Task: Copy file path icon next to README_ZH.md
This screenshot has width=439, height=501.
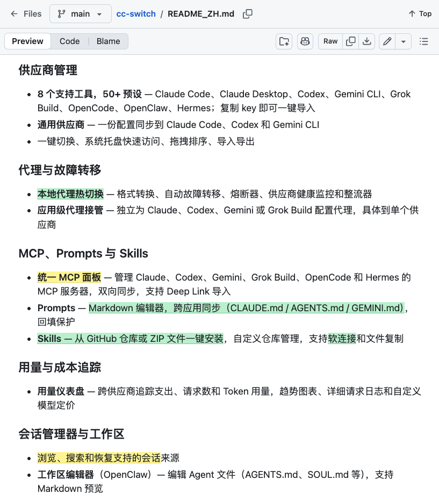Action: [x=247, y=14]
